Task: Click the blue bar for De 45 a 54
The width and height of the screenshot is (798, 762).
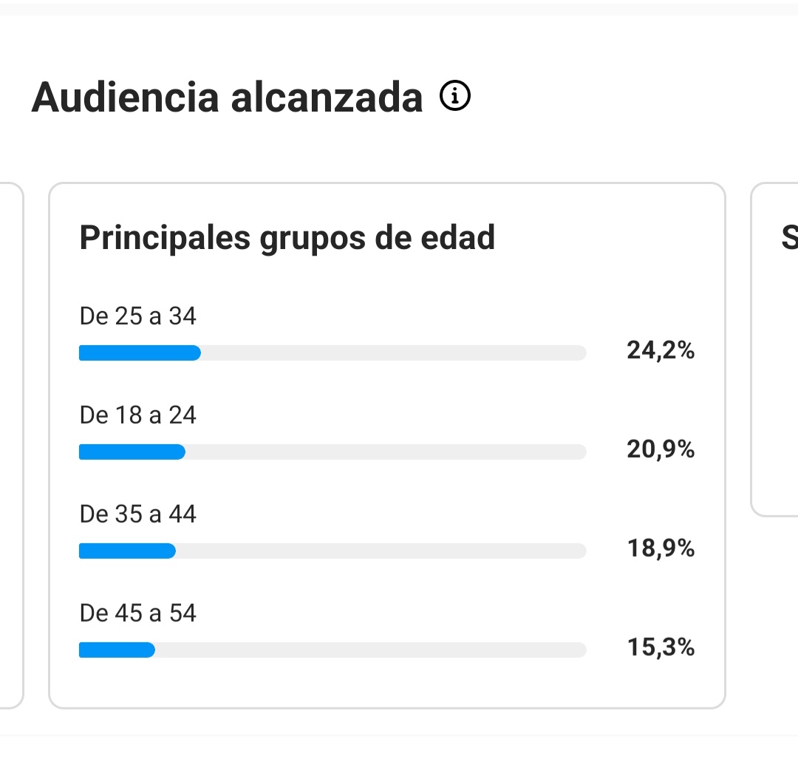Action: point(117,650)
